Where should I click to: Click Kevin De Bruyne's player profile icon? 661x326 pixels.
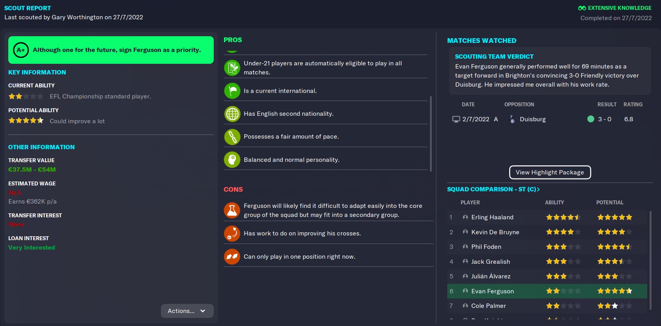(x=465, y=232)
